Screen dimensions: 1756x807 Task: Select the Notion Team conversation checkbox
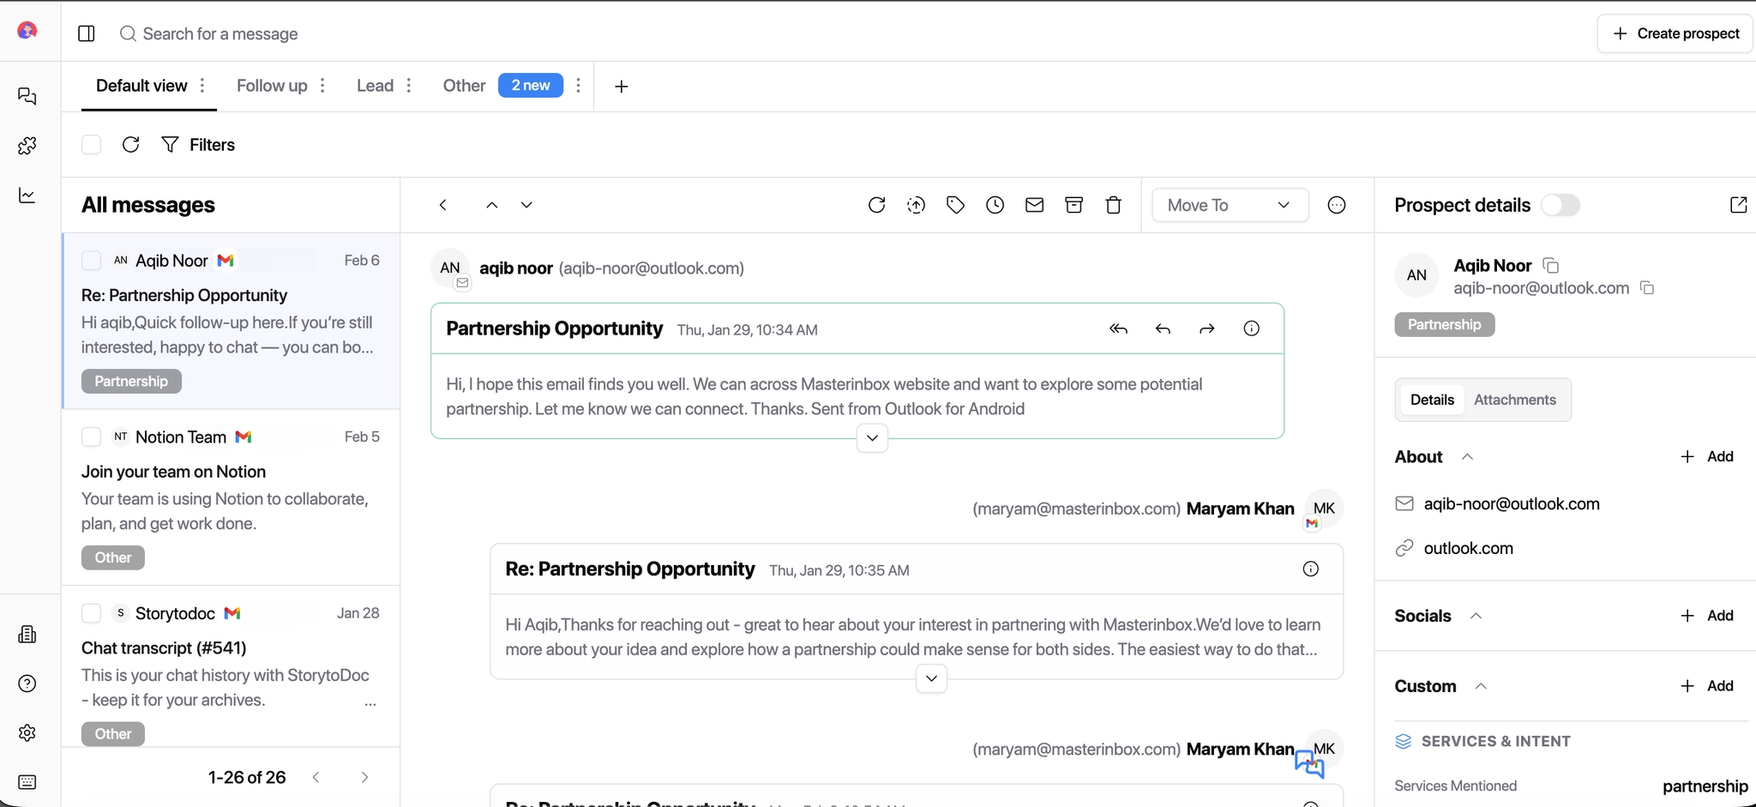[x=91, y=437]
